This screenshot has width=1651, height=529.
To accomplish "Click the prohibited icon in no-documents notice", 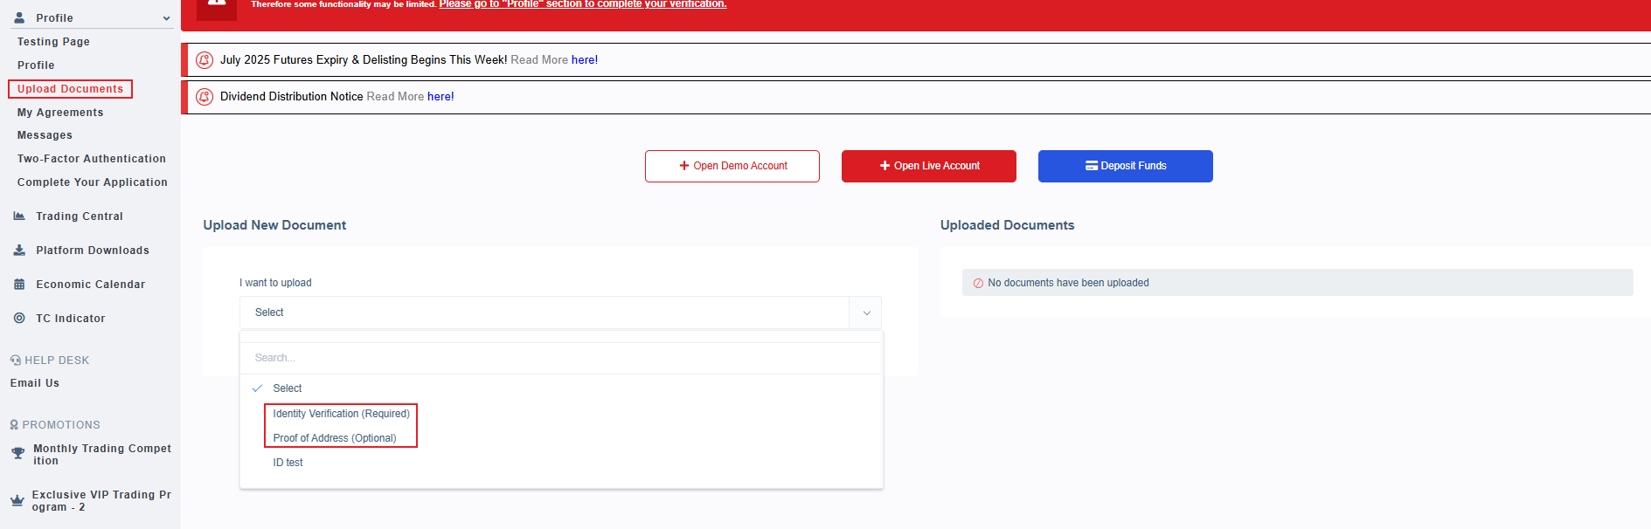I will [x=978, y=284].
